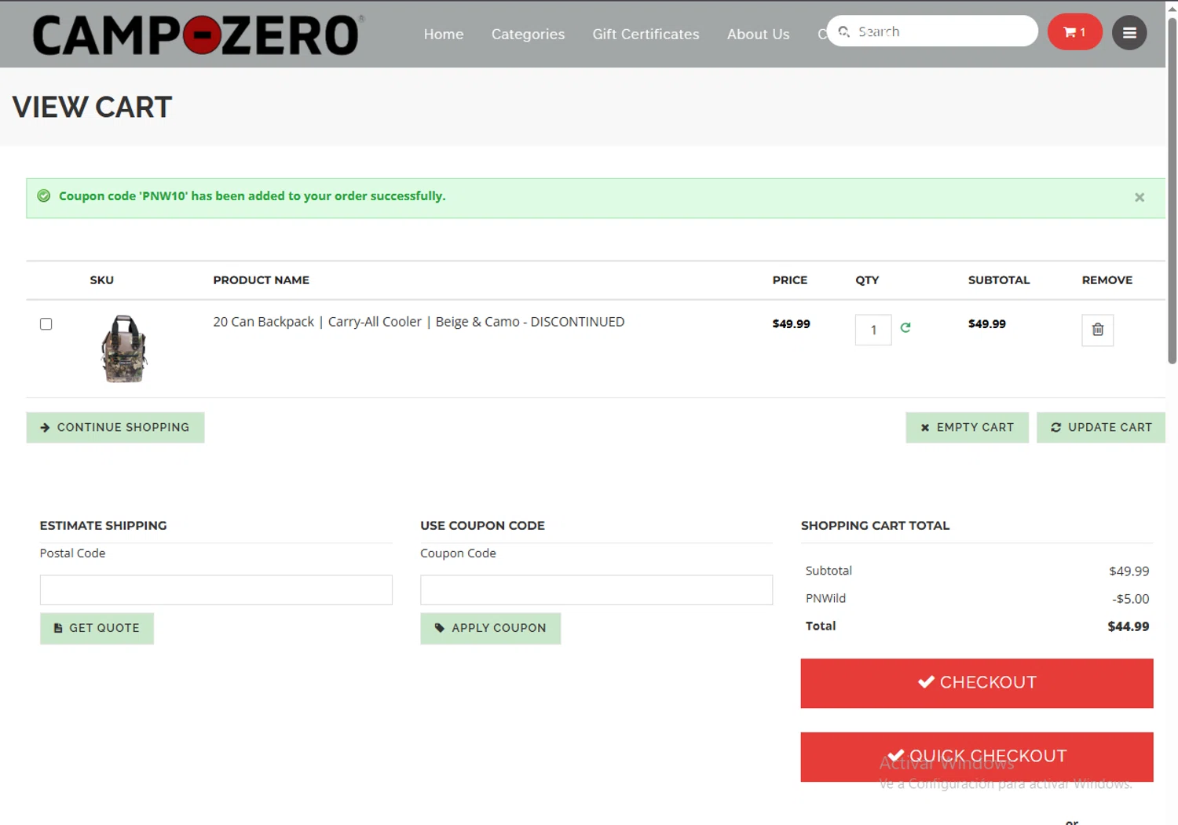This screenshot has width=1178, height=825.
Task: Click the Total amount $44.99
Action: coord(1129,626)
